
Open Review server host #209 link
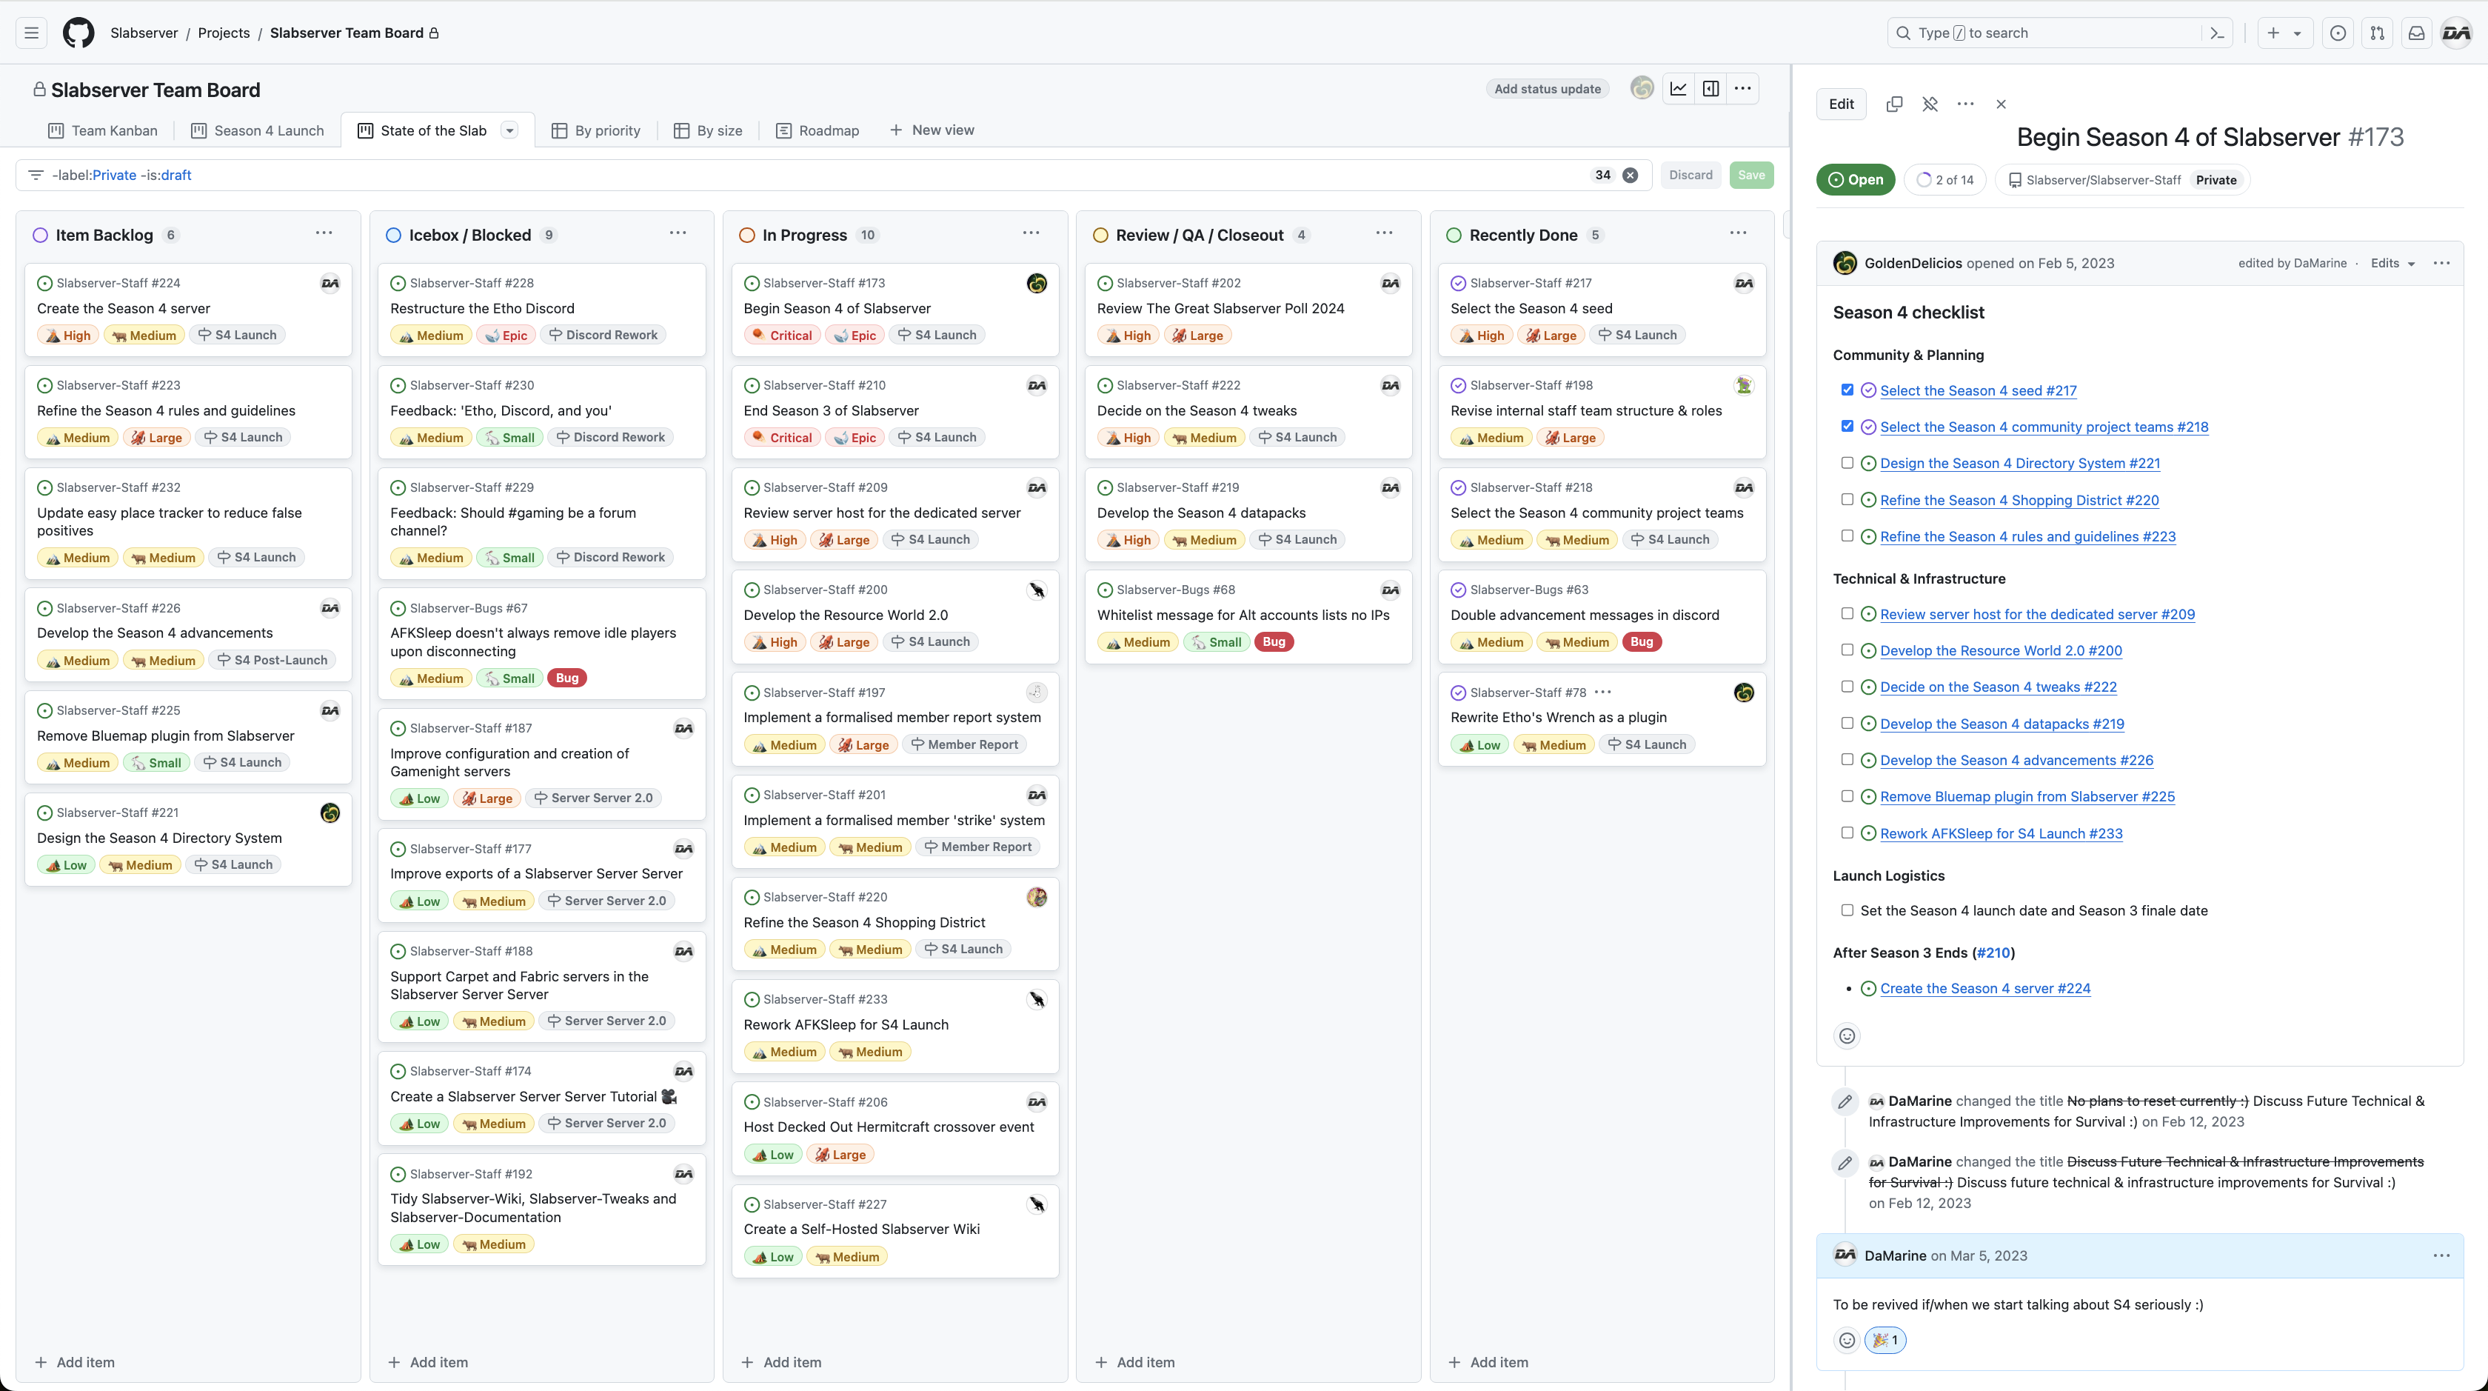(2037, 614)
